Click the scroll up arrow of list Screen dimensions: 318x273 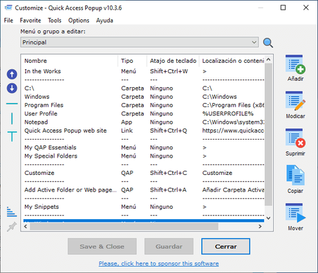(x=268, y=59)
